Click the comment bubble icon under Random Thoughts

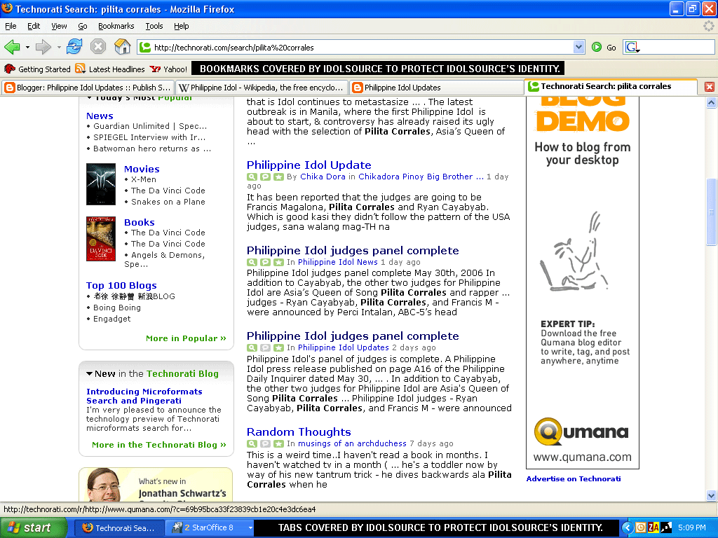[265, 443]
